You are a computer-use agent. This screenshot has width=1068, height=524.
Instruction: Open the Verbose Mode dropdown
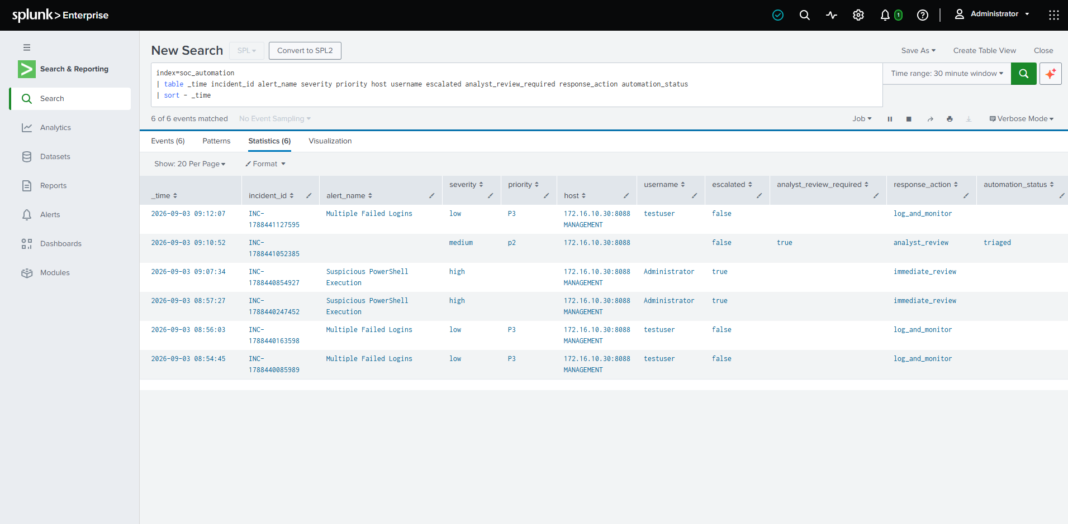pos(1022,119)
